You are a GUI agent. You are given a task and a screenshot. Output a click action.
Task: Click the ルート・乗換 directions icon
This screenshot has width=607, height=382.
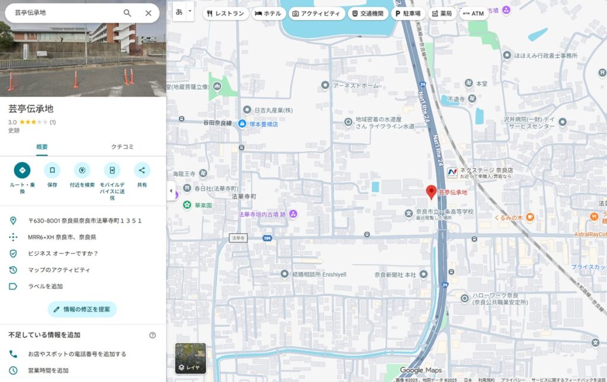click(x=23, y=171)
